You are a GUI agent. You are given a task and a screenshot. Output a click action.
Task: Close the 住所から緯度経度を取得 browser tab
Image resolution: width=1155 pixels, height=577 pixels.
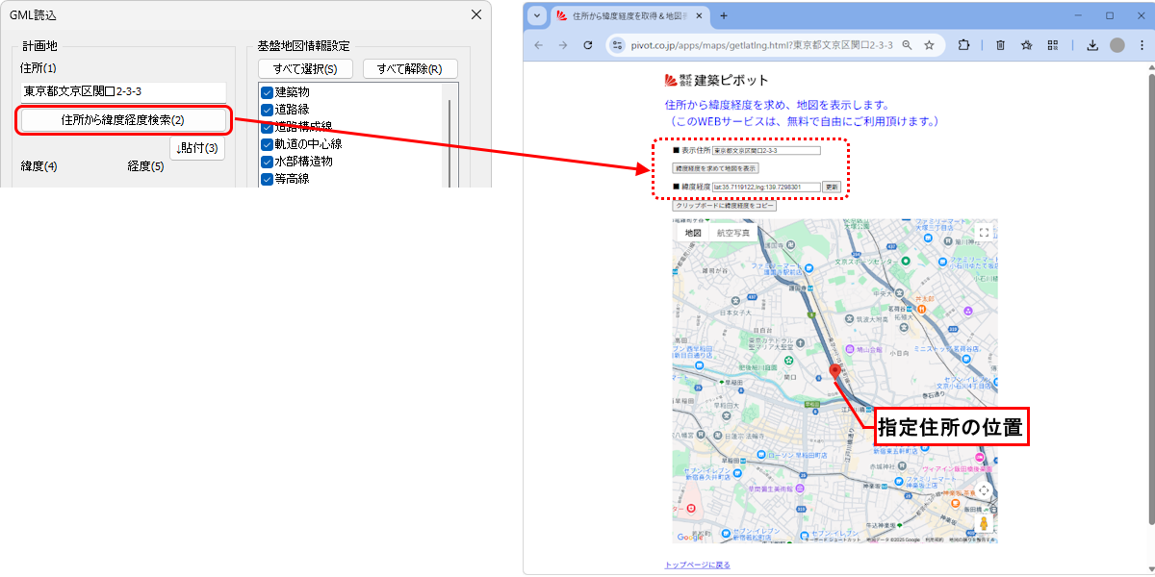click(x=701, y=16)
